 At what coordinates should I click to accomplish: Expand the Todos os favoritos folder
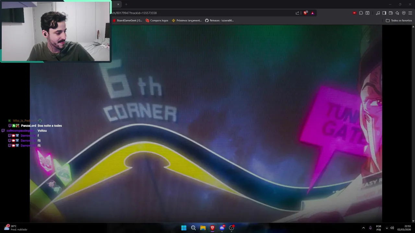tap(399, 20)
